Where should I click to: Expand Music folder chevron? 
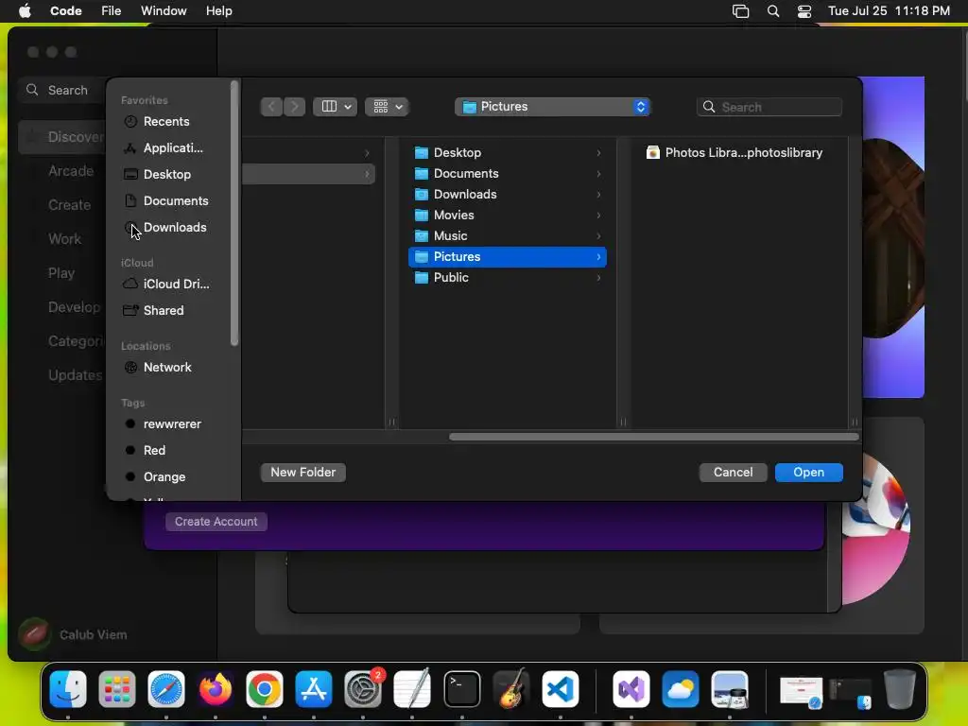[598, 235]
